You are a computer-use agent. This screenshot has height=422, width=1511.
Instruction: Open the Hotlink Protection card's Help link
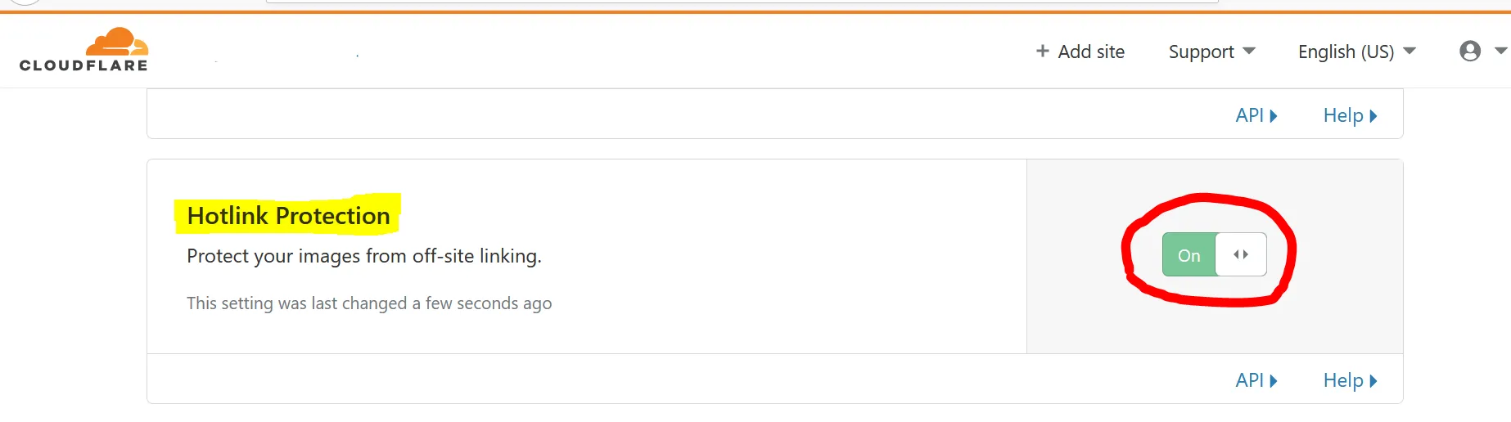coord(1342,380)
